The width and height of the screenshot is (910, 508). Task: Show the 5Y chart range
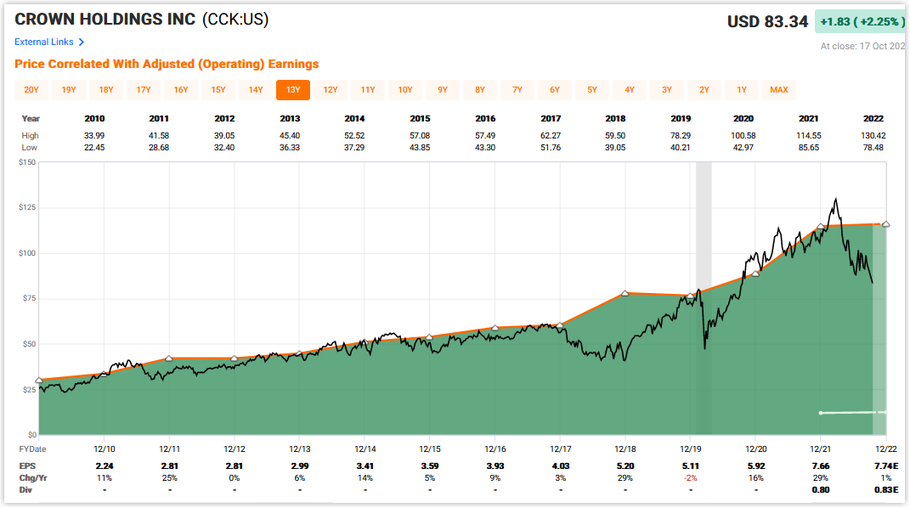[592, 90]
